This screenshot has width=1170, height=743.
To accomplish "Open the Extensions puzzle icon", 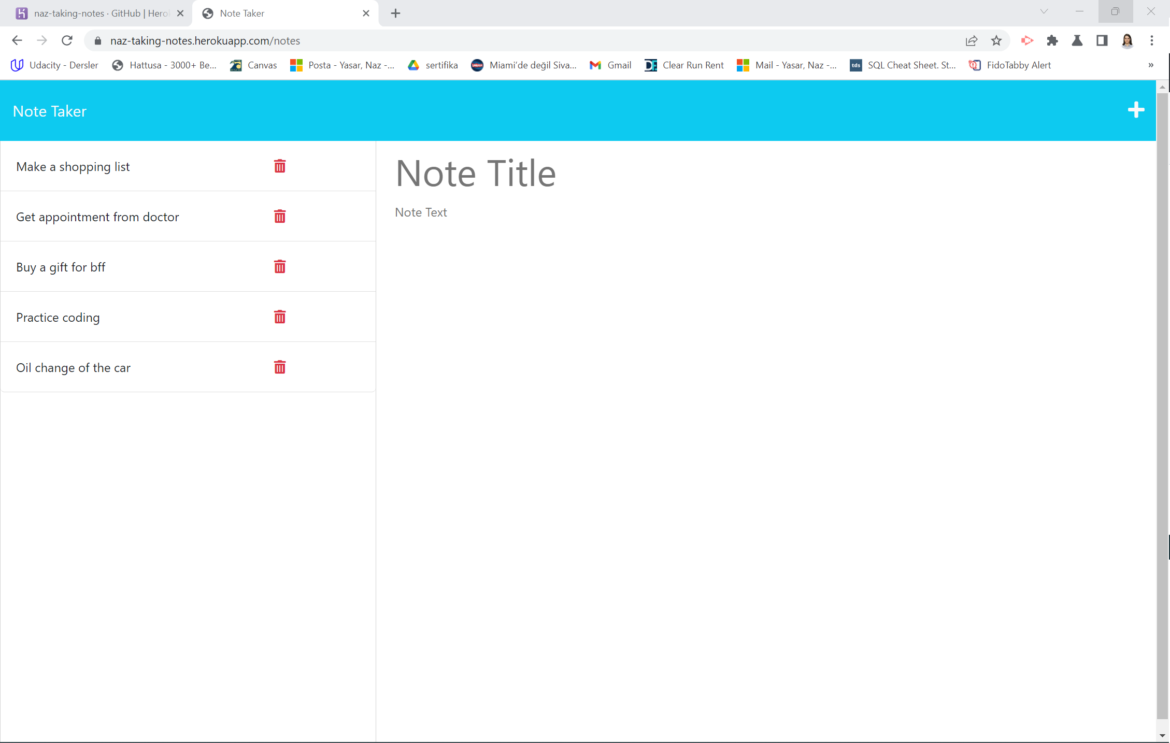I will (x=1052, y=40).
